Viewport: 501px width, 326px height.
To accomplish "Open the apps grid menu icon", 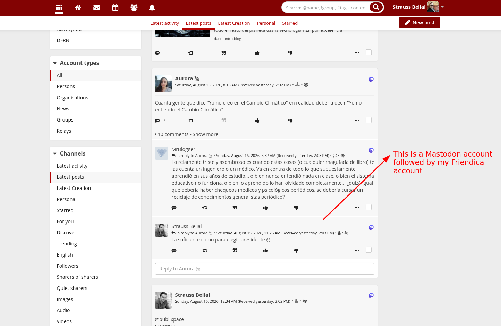I will click(x=59, y=7).
